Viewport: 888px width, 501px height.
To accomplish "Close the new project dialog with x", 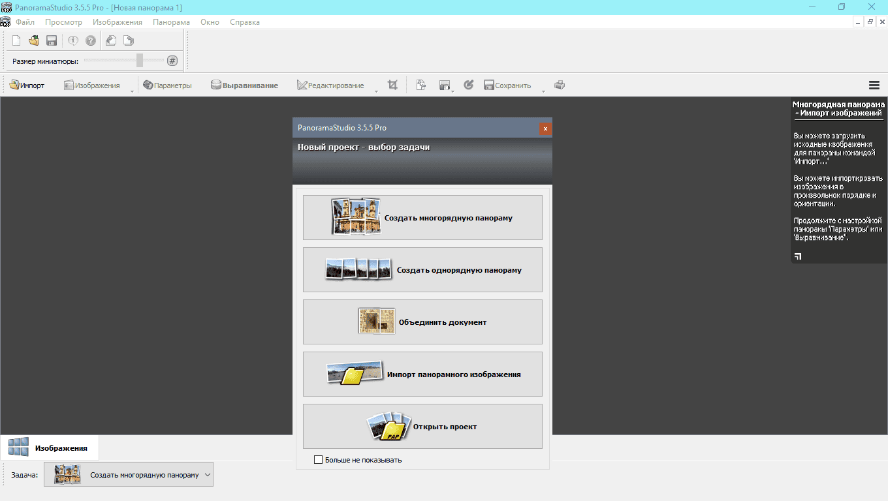I will point(545,129).
